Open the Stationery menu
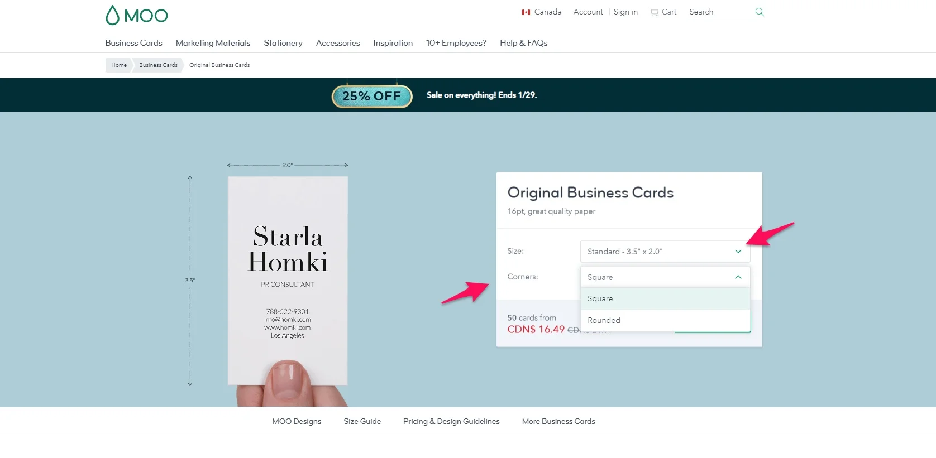This screenshot has width=936, height=458. [x=283, y=43]
